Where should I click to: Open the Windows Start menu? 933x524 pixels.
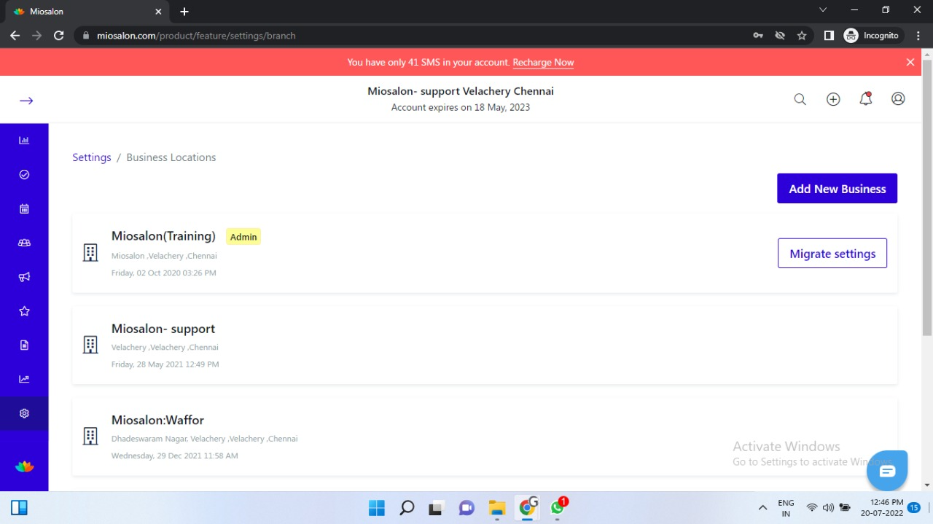377,508
